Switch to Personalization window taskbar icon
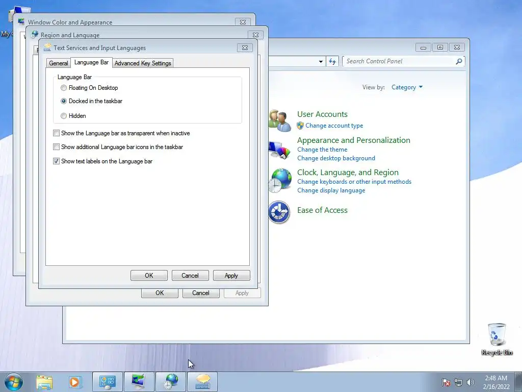 [x=139, y=382]
